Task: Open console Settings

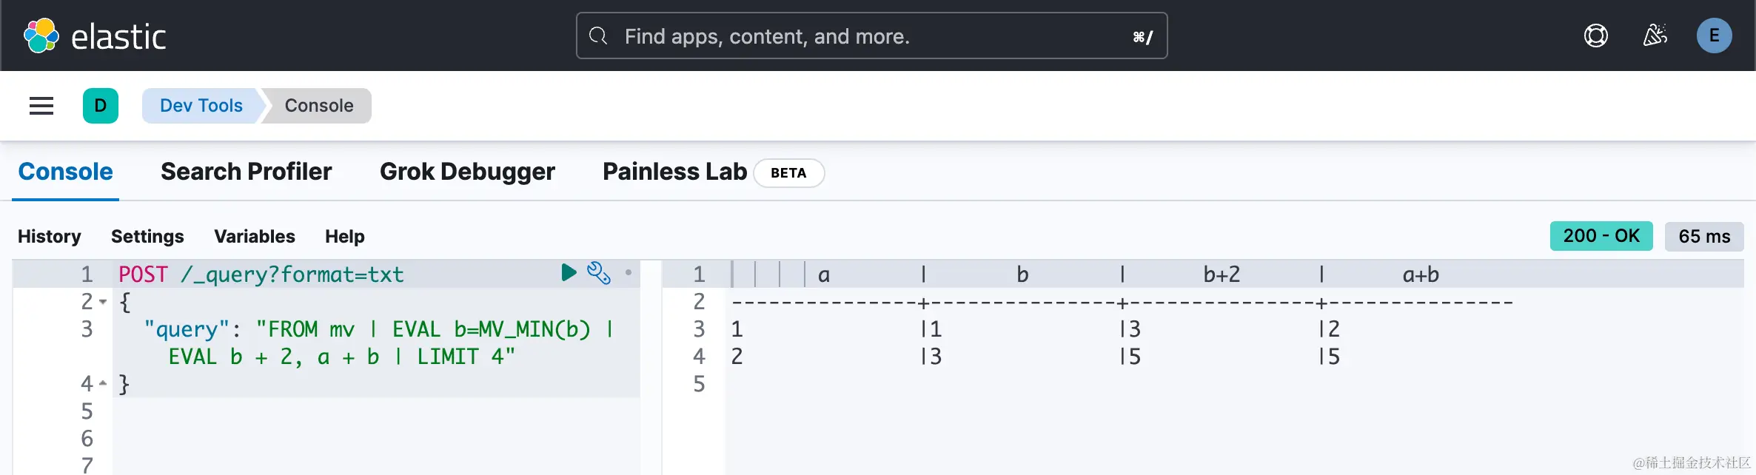Action: tap(147, 237)
